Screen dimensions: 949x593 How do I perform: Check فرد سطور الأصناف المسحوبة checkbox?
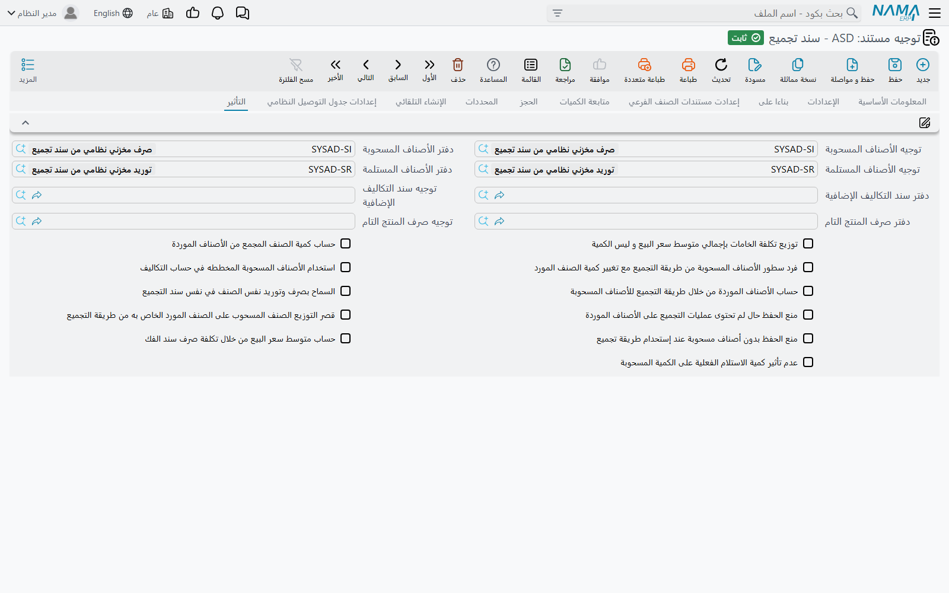[x=808, y=267]
